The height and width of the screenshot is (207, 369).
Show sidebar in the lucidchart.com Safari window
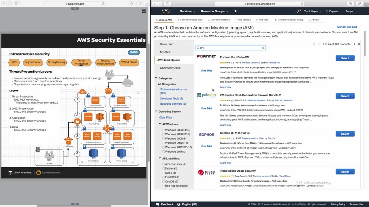pyautogui.click(x=17, y=4)
